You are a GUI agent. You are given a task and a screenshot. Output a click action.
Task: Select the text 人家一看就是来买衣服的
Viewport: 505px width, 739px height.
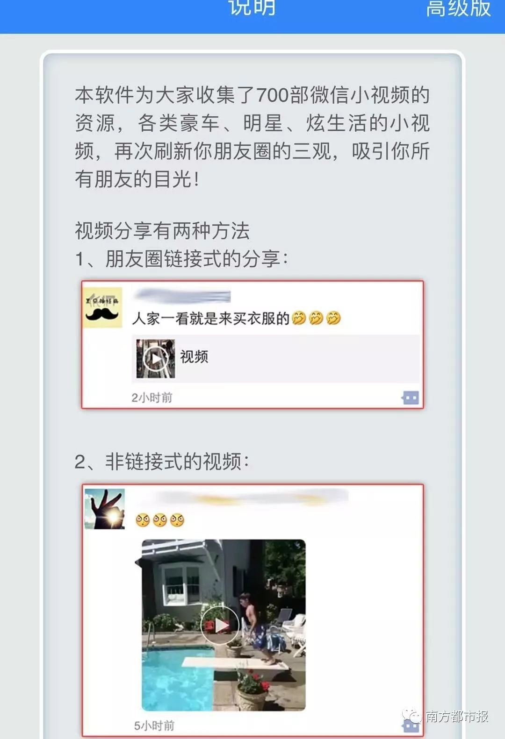coord(211,319)
